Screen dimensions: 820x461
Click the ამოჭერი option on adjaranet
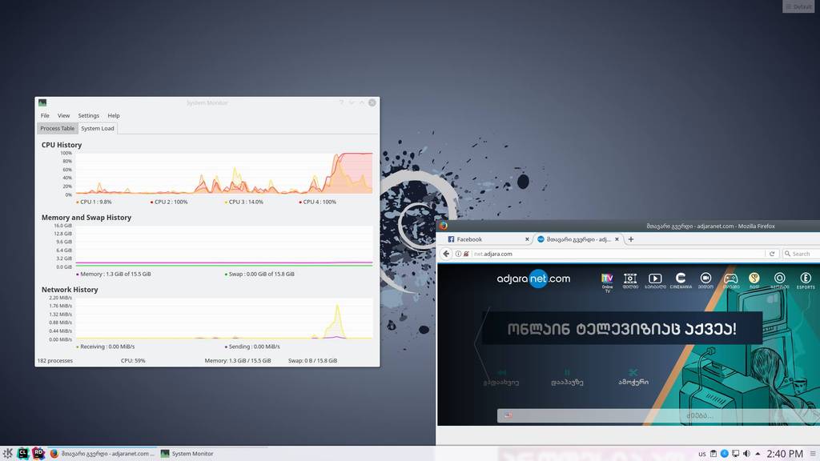(x=633, y=378)
